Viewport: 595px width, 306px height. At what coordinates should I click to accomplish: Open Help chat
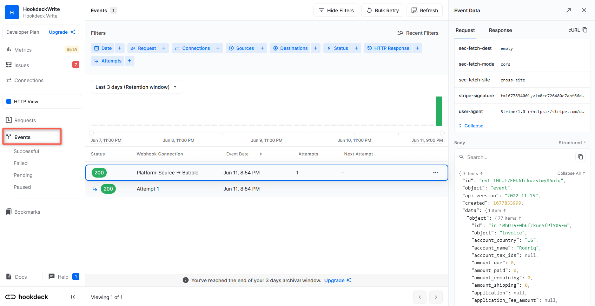(x=63, y=277)
